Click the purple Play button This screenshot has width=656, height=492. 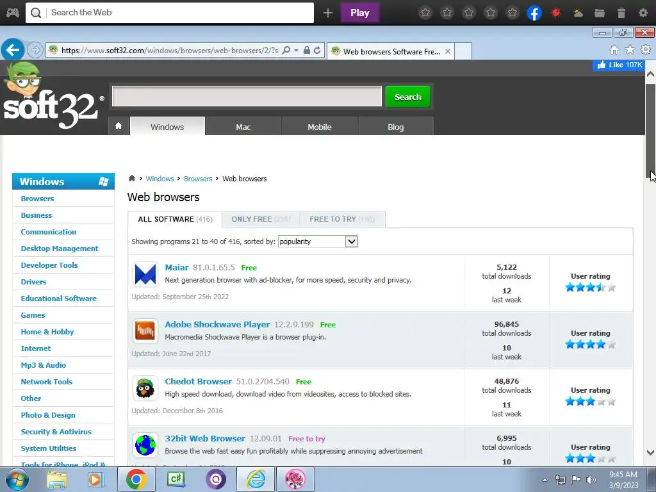pos(360,13)
